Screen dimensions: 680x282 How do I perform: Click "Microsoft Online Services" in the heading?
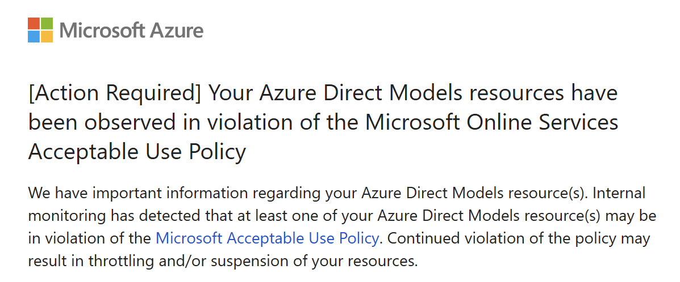click(x=491, y=122)
